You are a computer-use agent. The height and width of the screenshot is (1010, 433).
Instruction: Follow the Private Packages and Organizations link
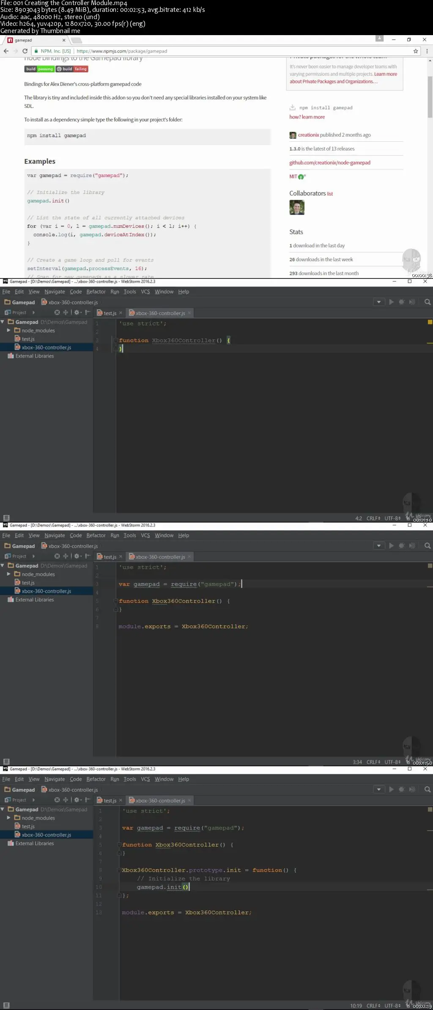pyautogui.click(x=333, y=82)
